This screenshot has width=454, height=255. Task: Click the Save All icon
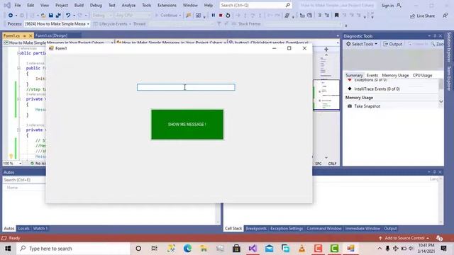click(x=58, y=15)
